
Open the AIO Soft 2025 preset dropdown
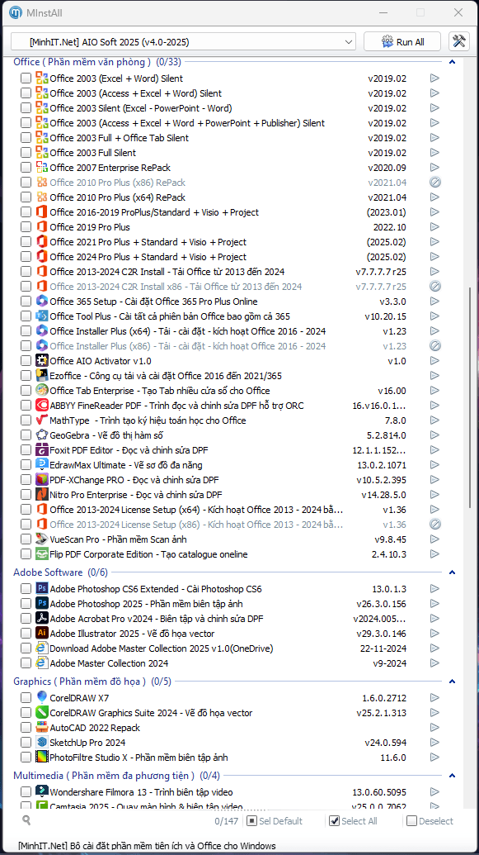(x=183, y=41)
